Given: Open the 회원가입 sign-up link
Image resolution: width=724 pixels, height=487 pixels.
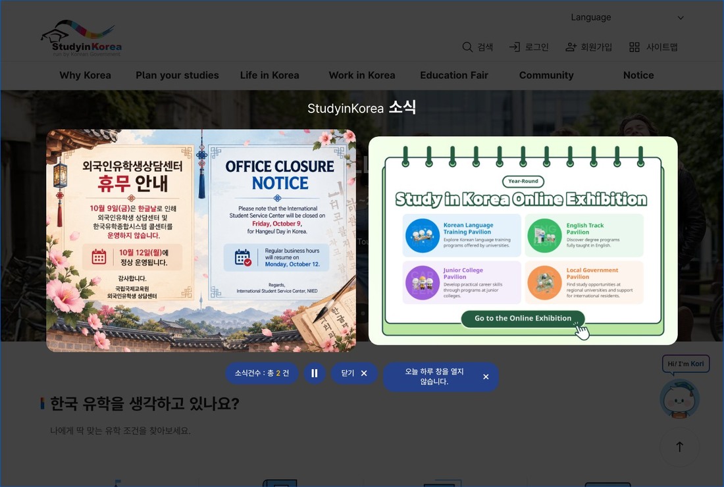Looking at the screenshot, I should pos(596,47).
